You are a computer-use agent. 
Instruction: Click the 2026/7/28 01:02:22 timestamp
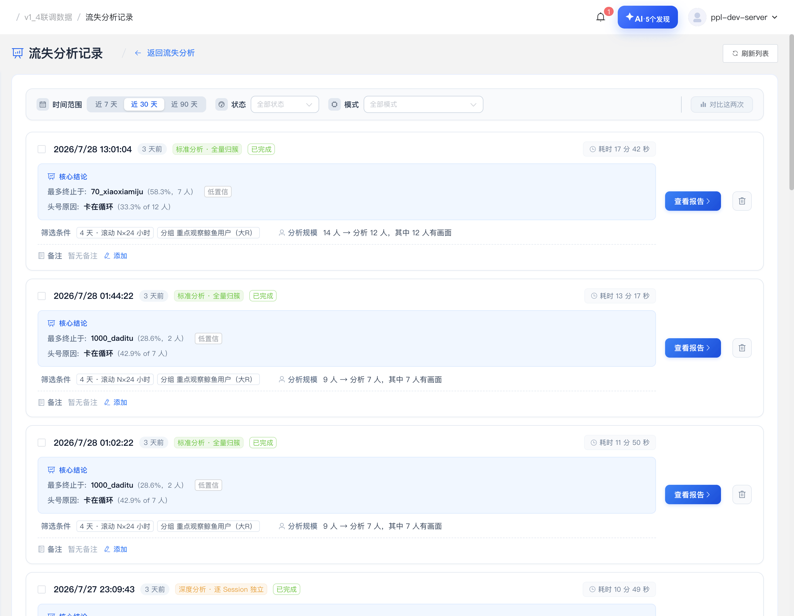pos(94,443)
